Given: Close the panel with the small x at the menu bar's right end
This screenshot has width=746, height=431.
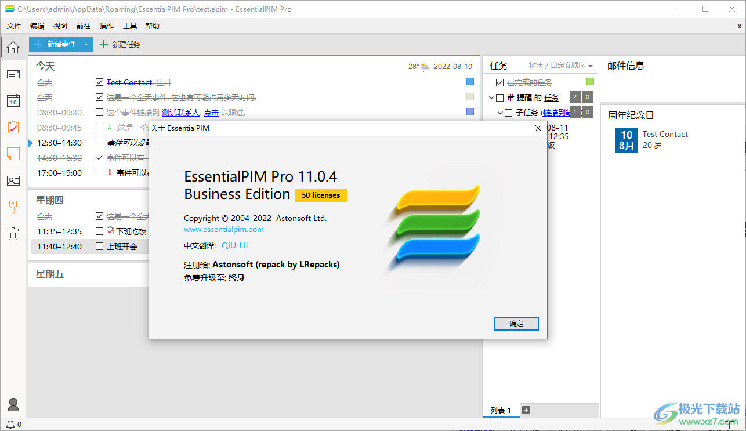Looking at the screenshot, I should click(x=739, y=26).
